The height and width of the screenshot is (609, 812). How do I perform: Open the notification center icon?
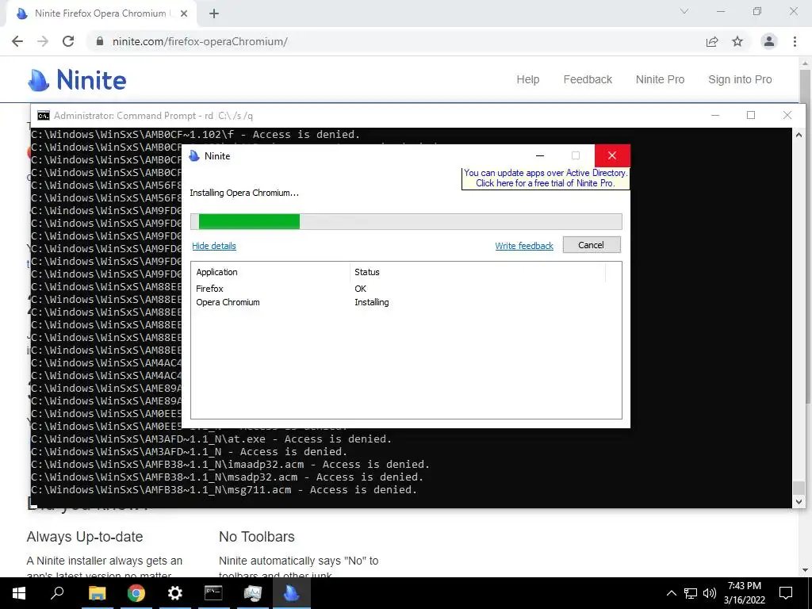pos(786,593)
